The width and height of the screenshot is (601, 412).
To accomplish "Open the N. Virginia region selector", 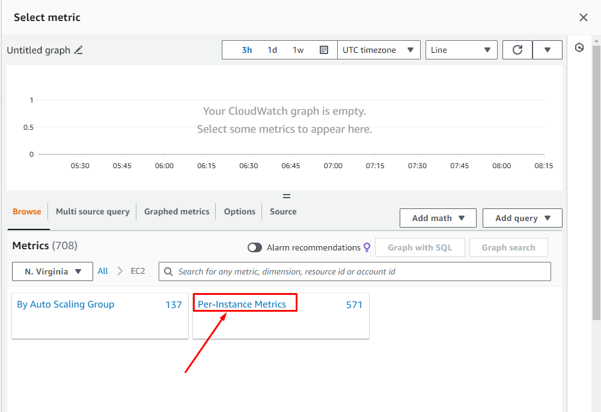I will (53, 271).
